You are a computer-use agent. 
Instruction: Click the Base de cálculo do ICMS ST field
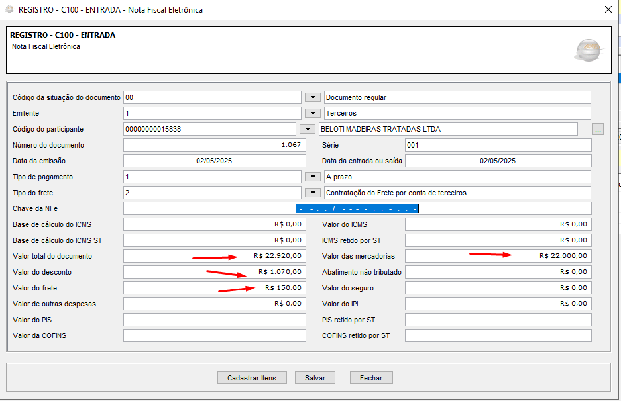(215, 240)
